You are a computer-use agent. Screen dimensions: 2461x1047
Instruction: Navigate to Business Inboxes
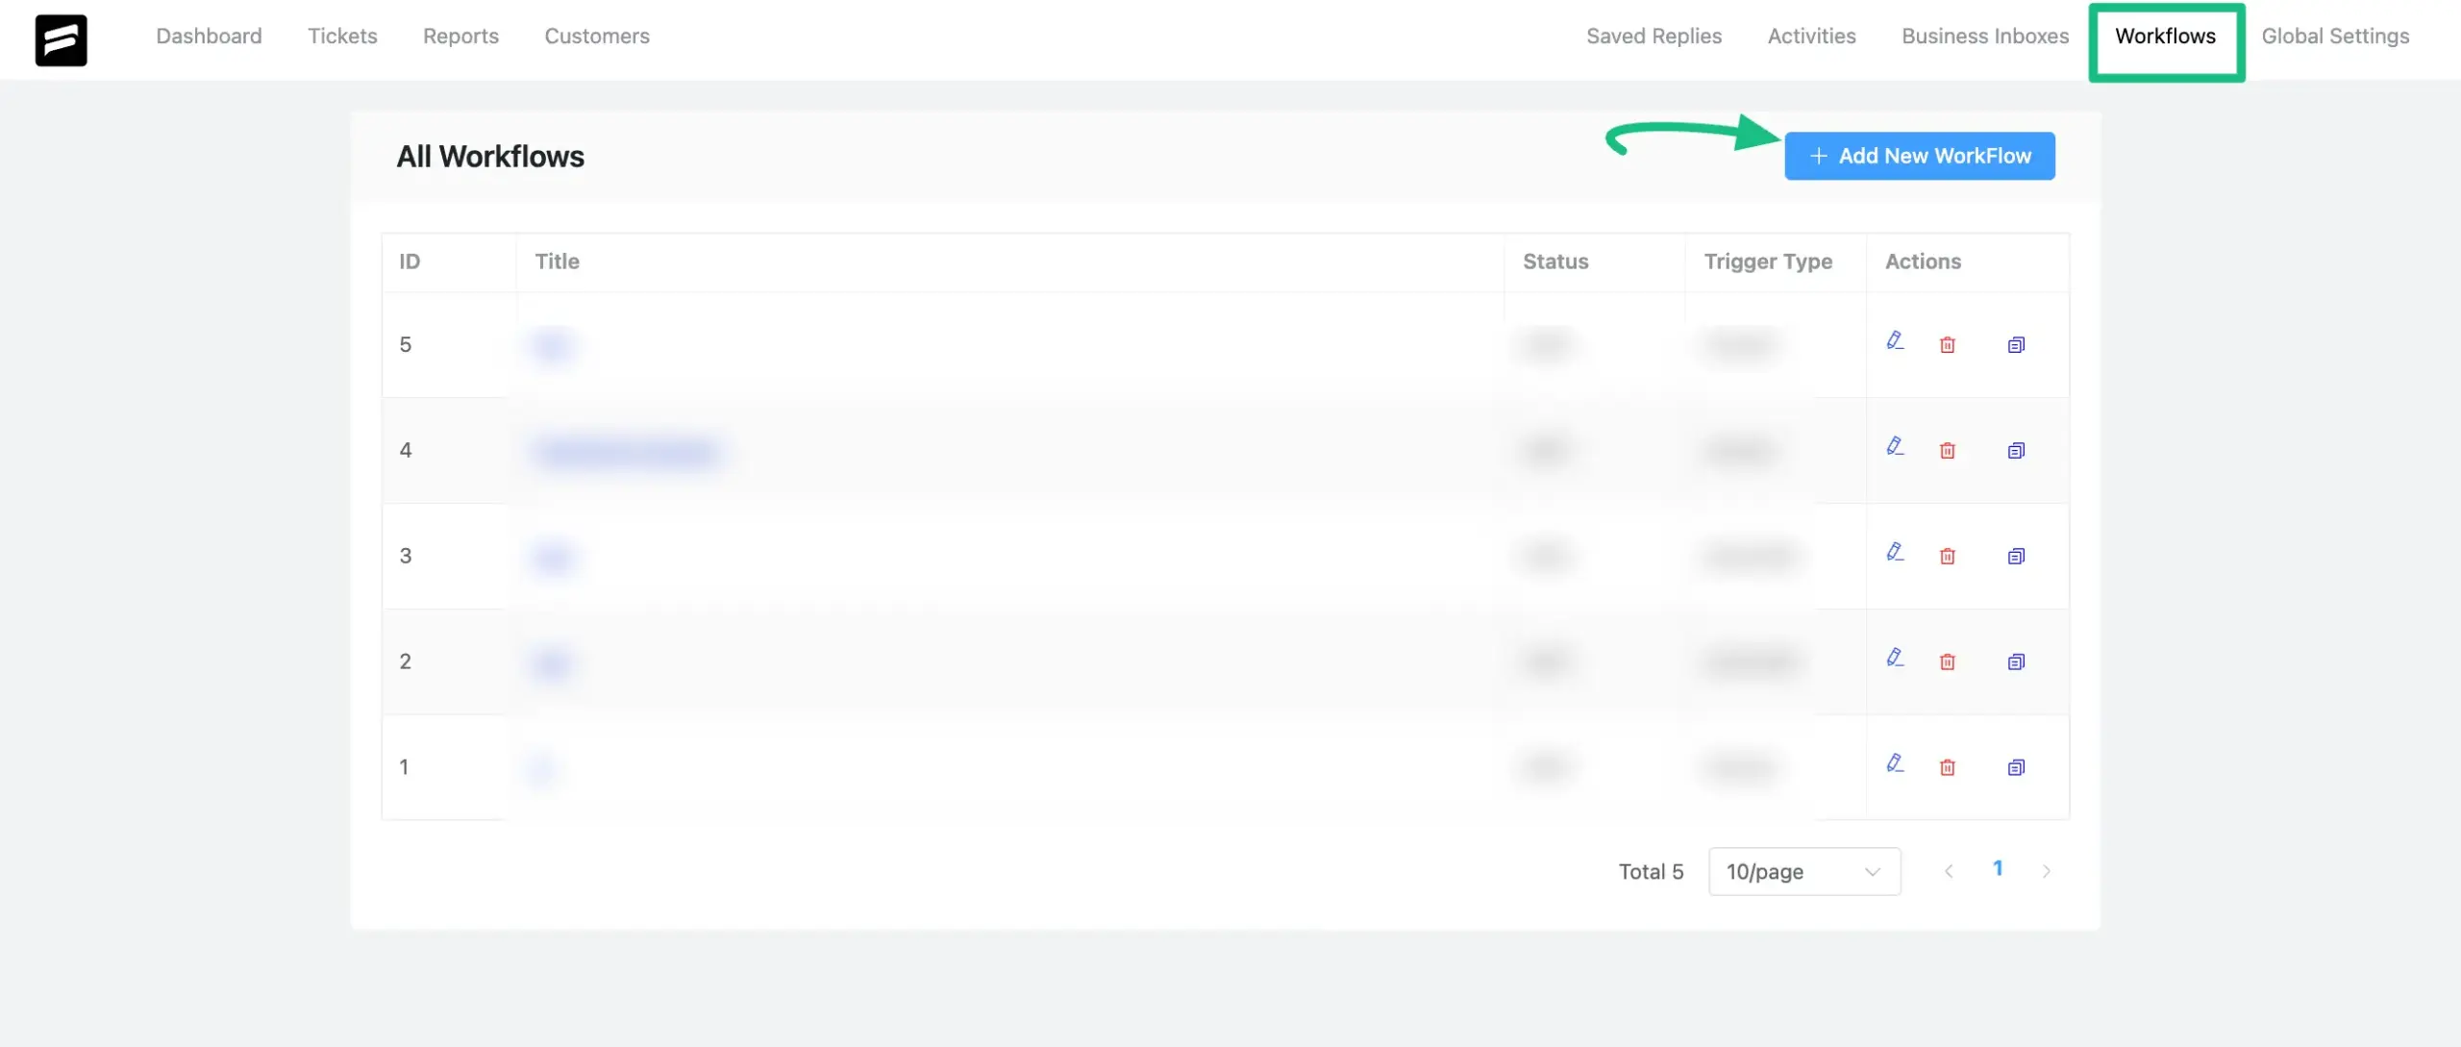pos(1984,37)
